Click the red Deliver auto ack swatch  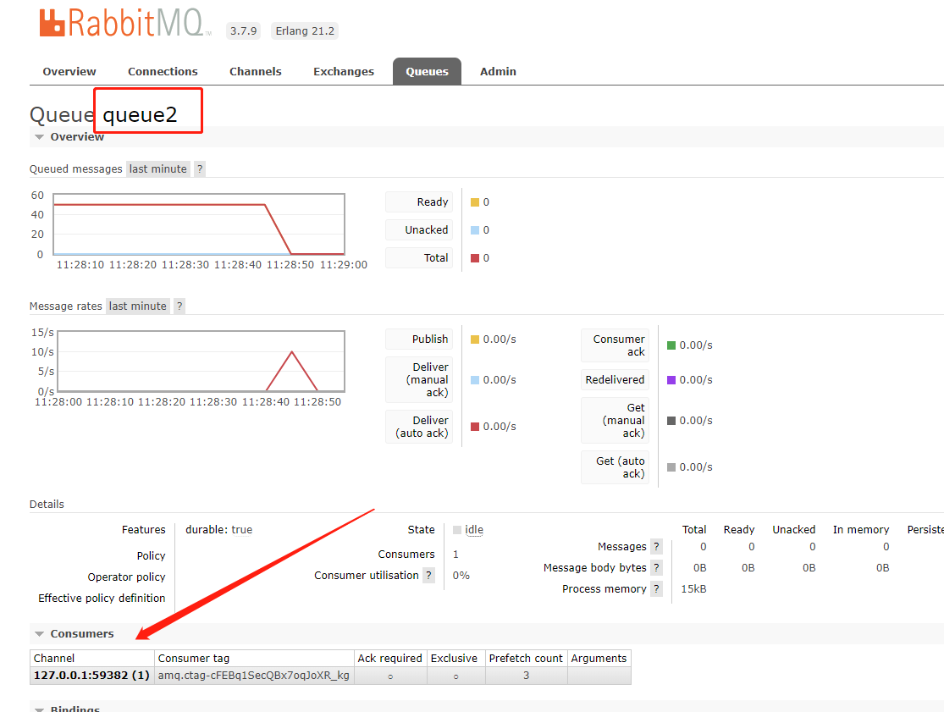475,427
